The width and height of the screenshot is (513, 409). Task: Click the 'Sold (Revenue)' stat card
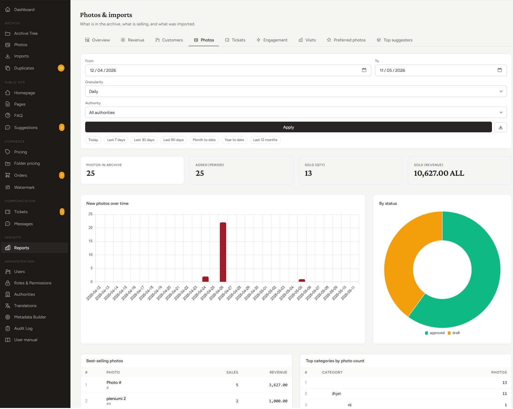pyautogui.click(x=460, y=170)
